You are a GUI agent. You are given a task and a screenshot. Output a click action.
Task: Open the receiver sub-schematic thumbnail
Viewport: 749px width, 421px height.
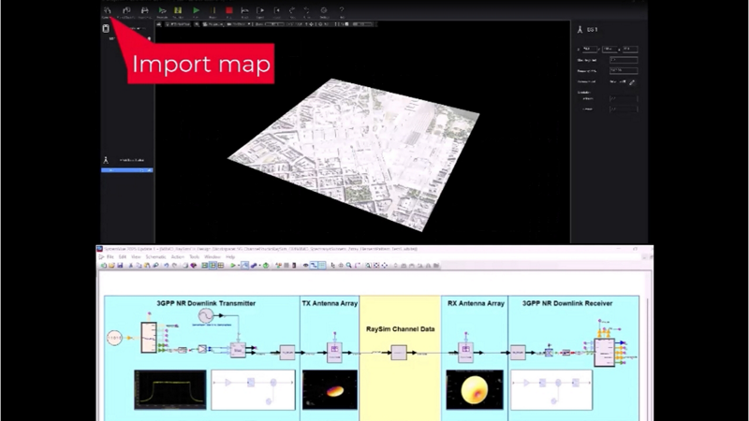coord(551,390)
